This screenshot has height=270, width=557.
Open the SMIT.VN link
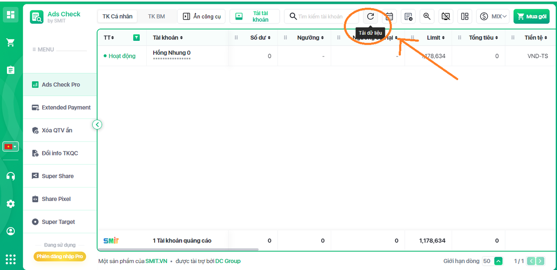tap(156, 261)
